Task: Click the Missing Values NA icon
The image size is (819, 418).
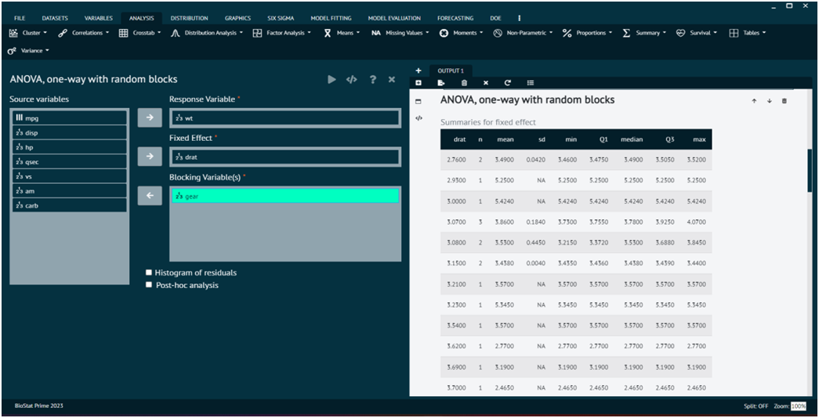Action: tap(376, 33)
